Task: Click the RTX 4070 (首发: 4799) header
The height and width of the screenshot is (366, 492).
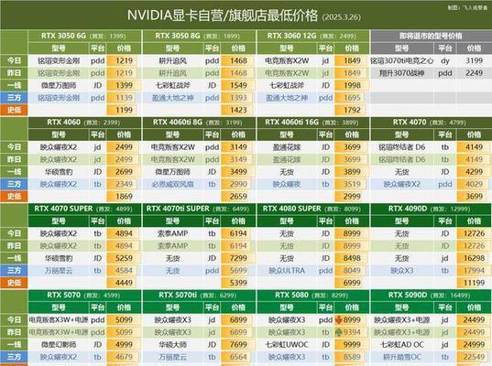Action: pos(431,123)
